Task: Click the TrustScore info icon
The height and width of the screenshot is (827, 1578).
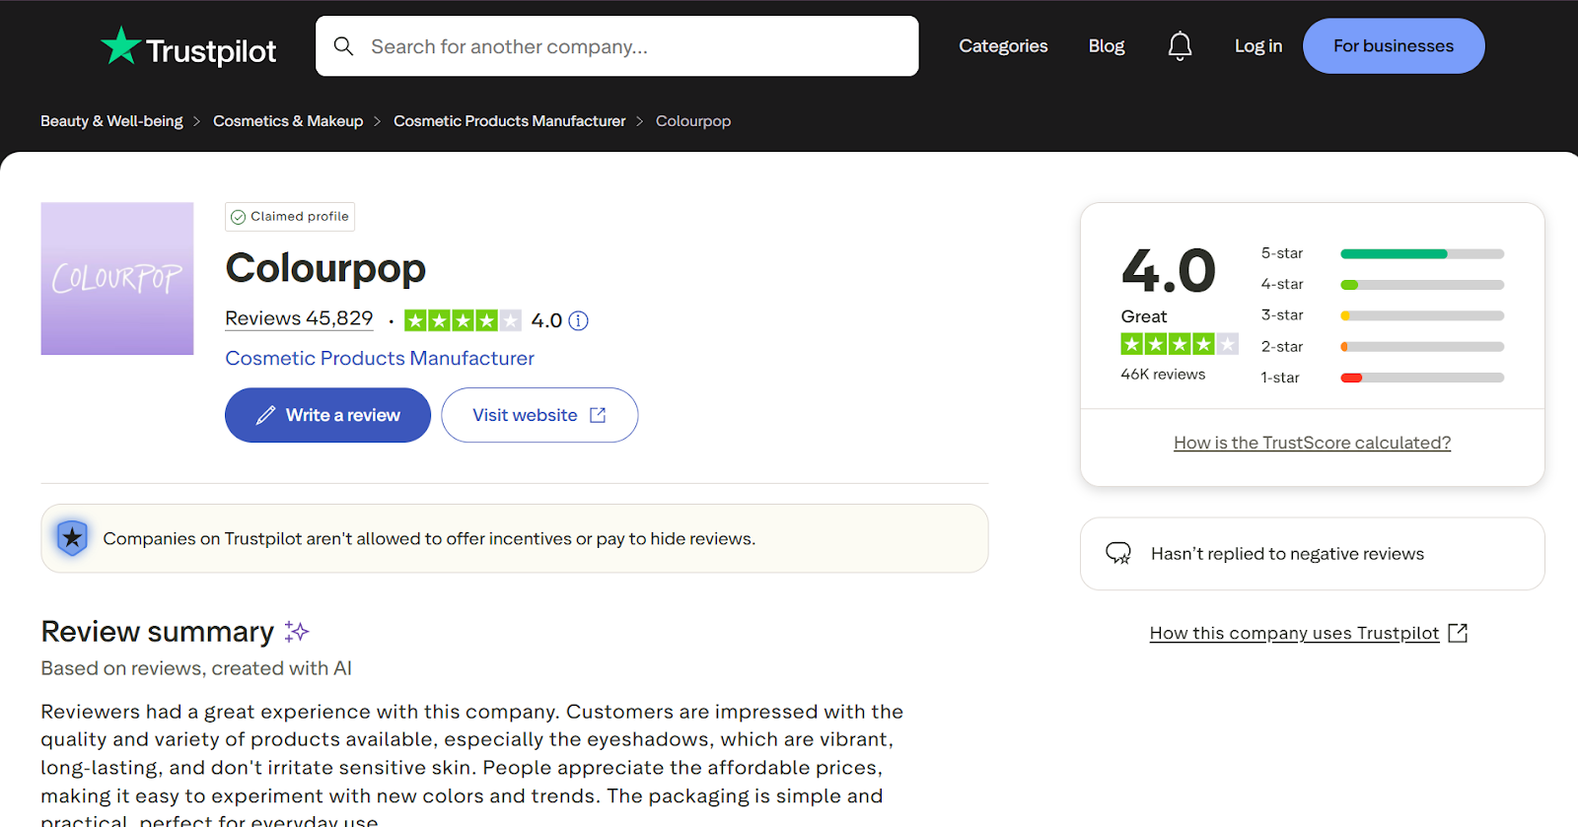Action: click(x=579, y=320)
